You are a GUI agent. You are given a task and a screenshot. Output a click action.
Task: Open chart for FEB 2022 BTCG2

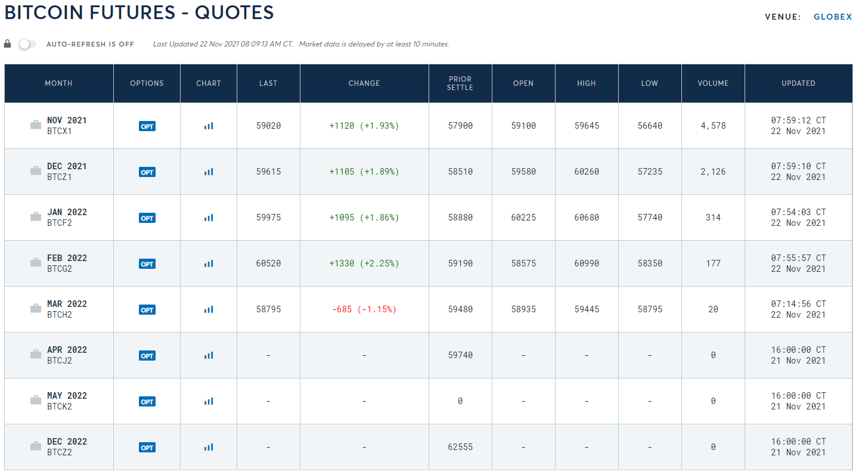[x=209, y=263]
